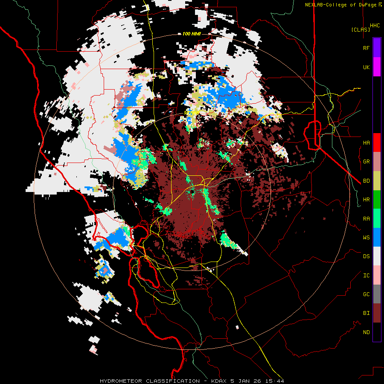
Task: Click the RF legend label
Action: point(366,48)
